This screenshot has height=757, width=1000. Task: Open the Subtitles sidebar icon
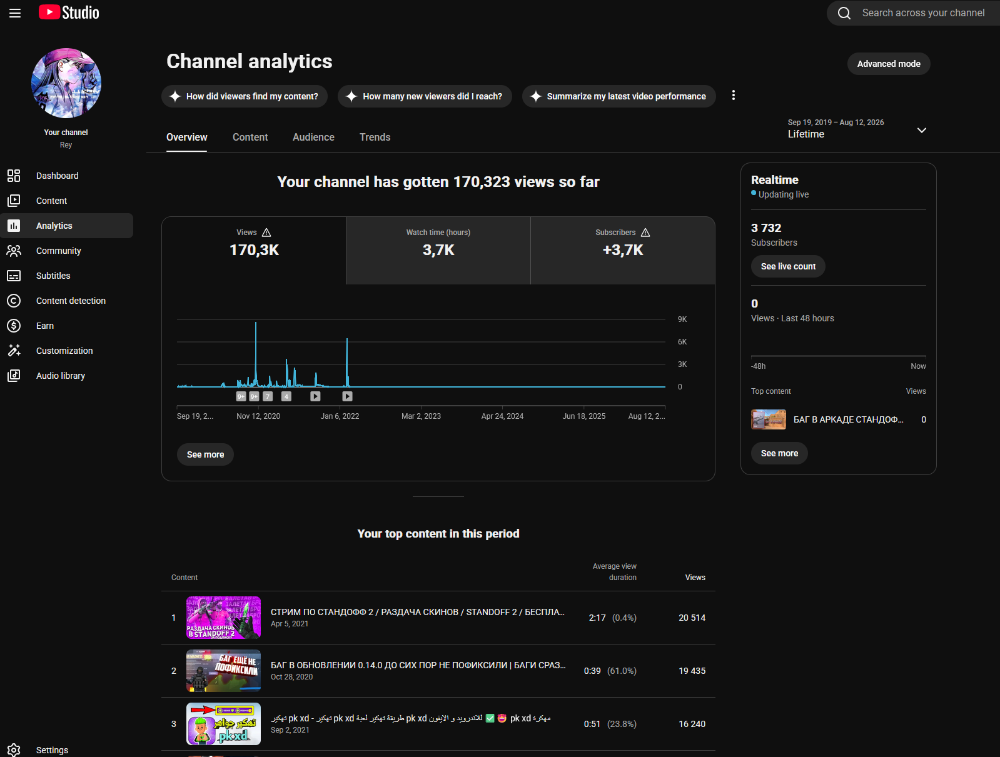(x=14, y=276)
